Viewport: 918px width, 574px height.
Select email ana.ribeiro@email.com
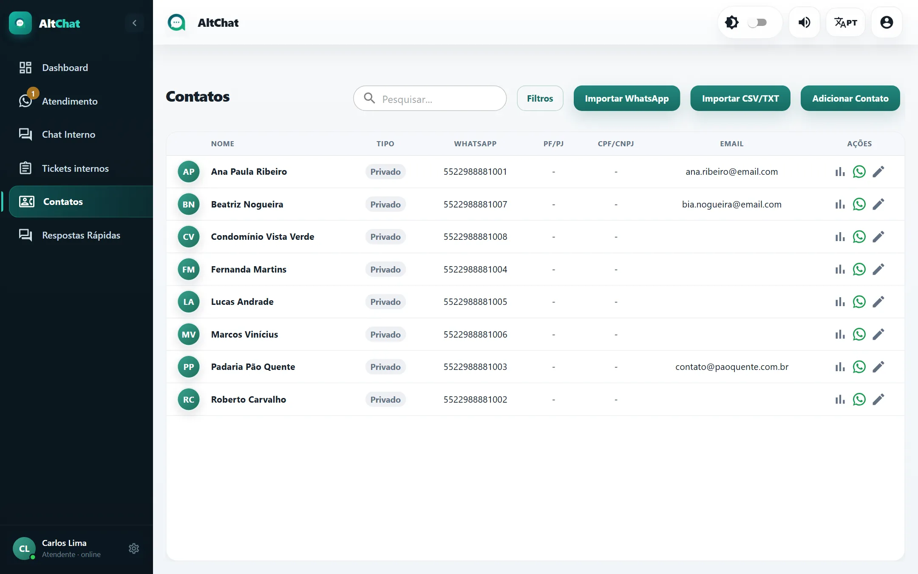731,172
